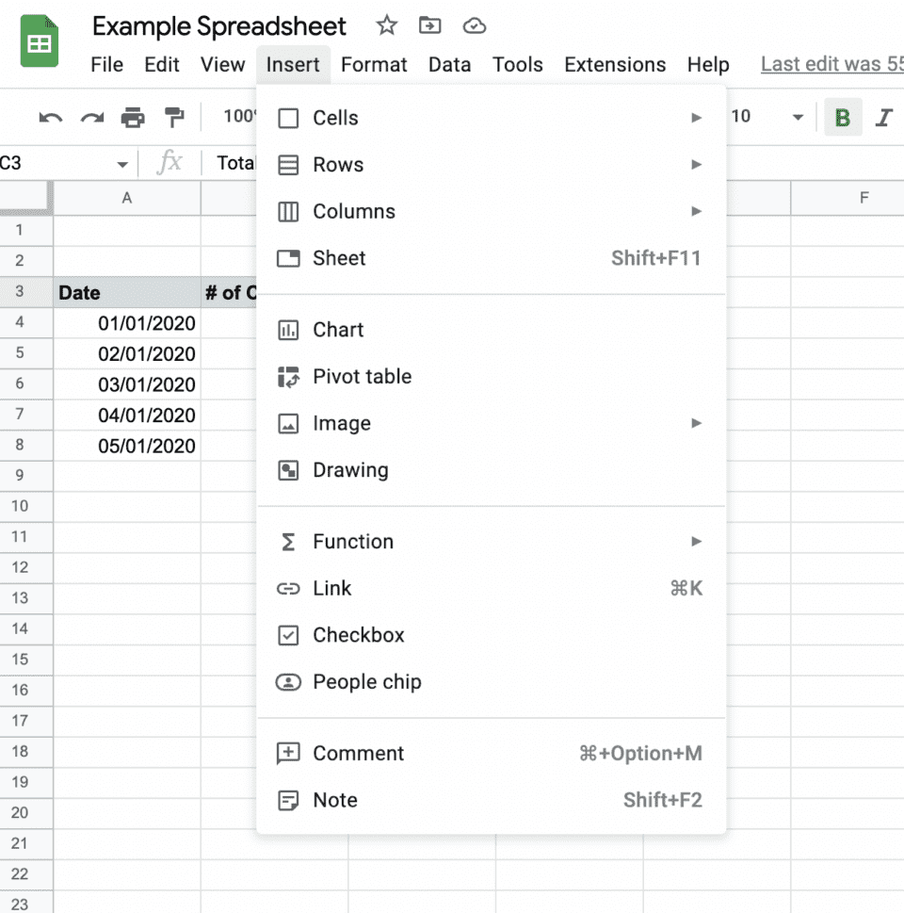Click the Undo icon
This screenshot has width=904, height=913.
(50, 117)
